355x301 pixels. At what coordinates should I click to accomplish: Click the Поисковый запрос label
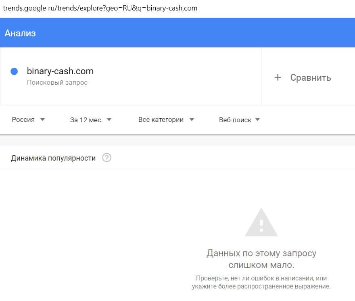click(57, 83)
